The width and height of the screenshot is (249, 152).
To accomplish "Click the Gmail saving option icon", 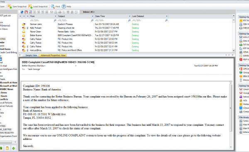I will [x=241, y=89].
